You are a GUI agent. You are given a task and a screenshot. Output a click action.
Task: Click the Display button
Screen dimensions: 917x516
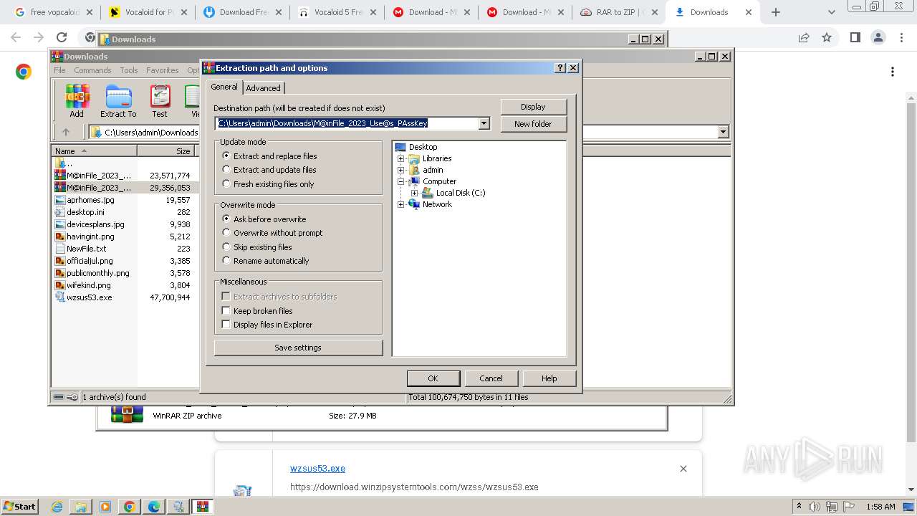coord(533,107)
